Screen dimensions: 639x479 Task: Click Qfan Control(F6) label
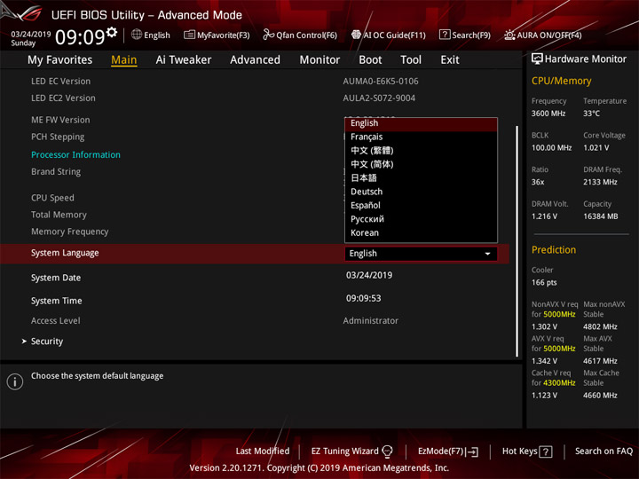(x=306, y=35)
